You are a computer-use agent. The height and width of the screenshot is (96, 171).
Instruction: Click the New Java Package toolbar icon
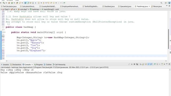coord(9,3)
